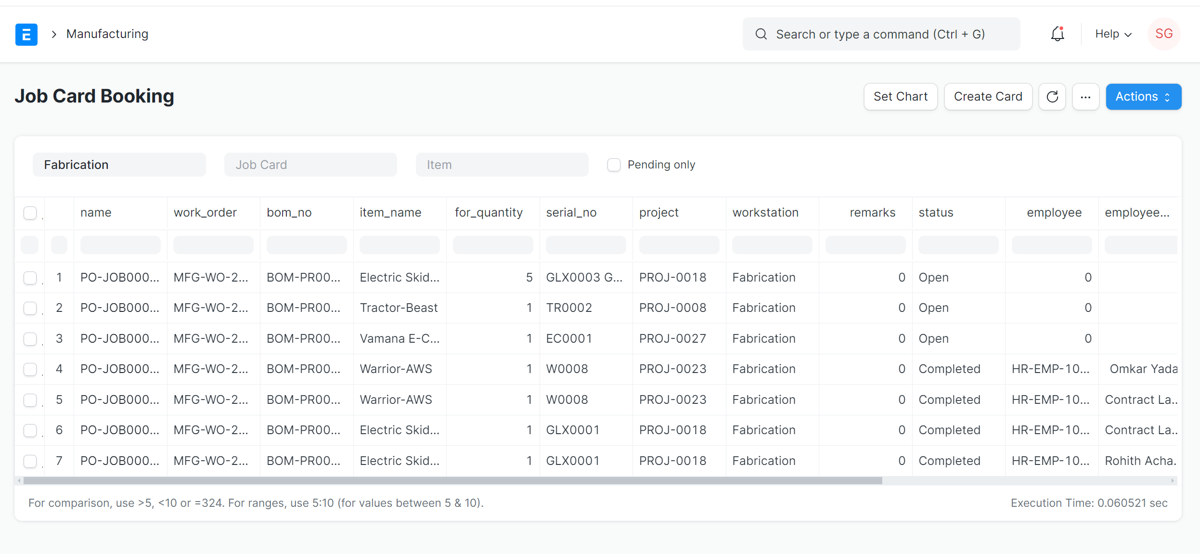Go to Manufacturing breadcrumb
Viewport: 1200px width, 554px height.
107,34
